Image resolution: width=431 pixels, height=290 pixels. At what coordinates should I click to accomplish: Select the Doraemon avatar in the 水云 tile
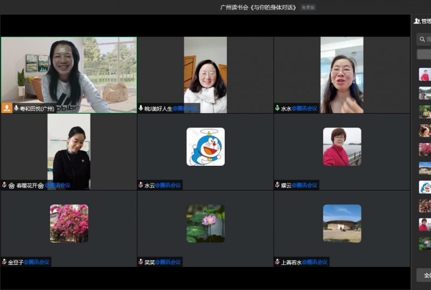205,146
